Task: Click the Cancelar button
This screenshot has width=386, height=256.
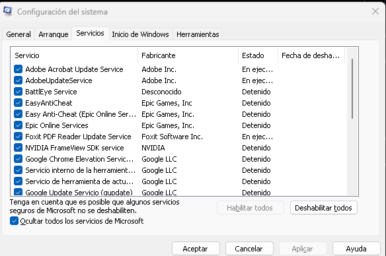Action: (x=249, y=249)
